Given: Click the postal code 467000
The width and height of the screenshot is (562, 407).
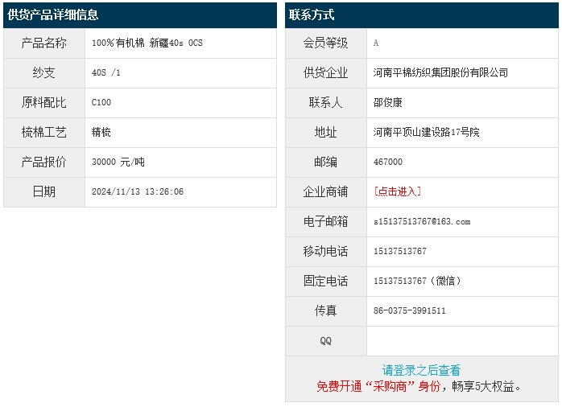Looking at the screenshot, I should point(388,162).
